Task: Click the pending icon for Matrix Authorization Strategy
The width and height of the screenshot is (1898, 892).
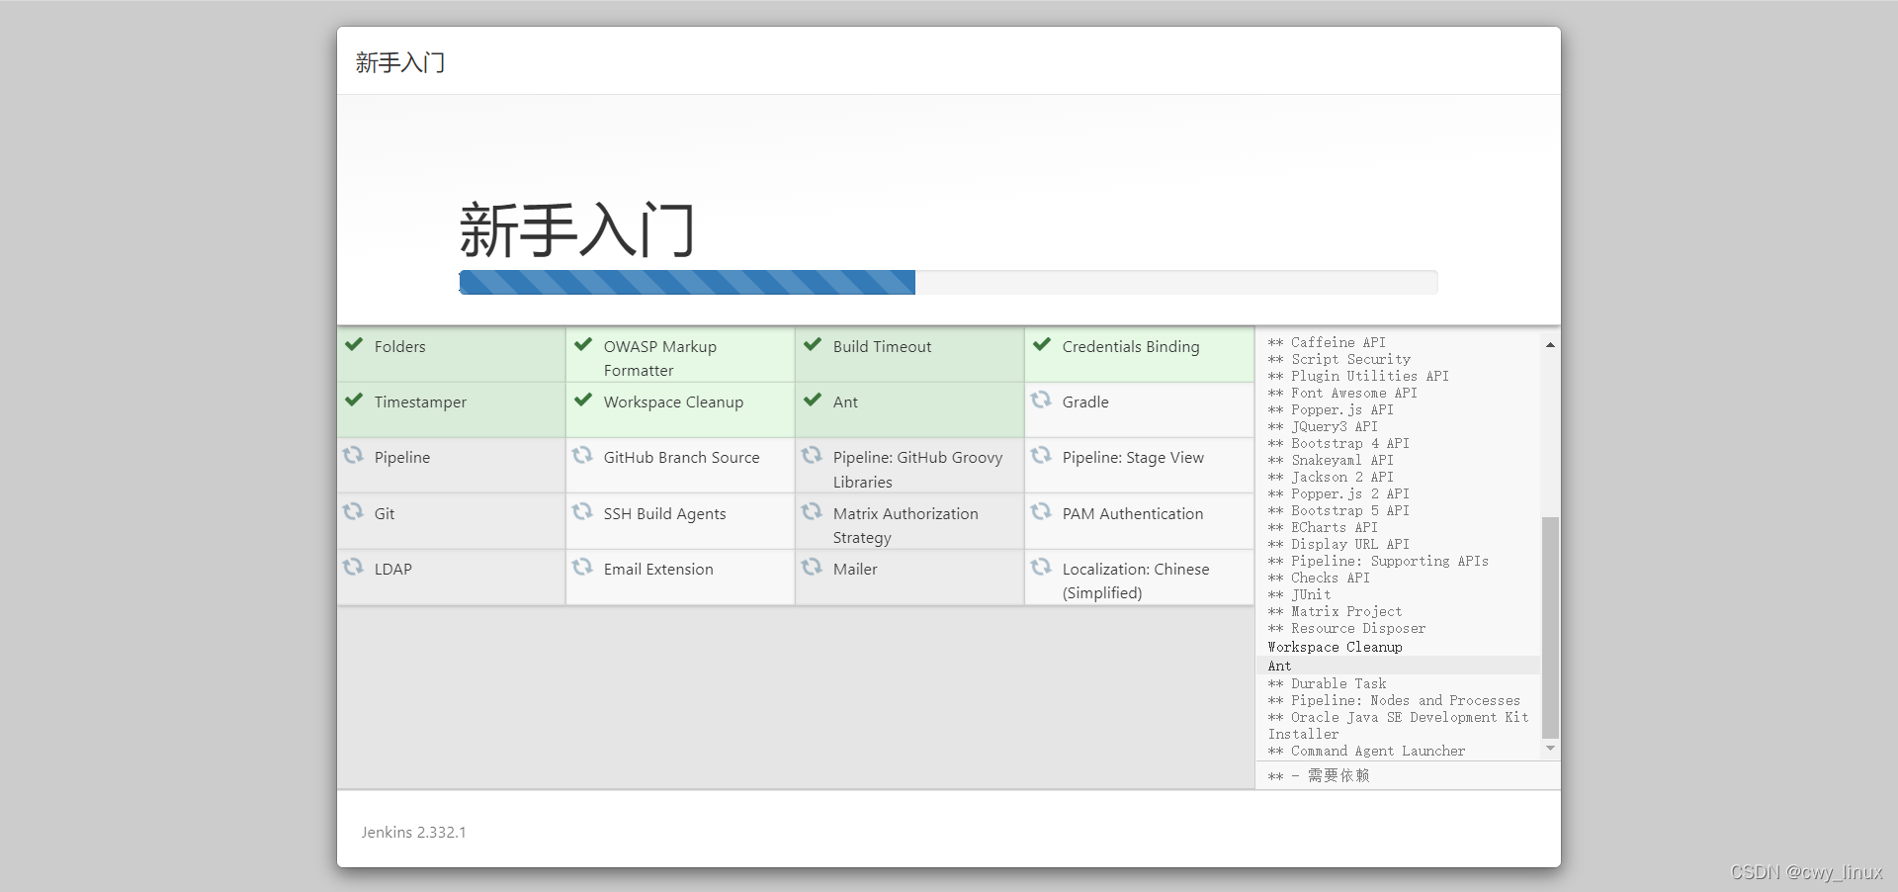Action: (812, 511)
